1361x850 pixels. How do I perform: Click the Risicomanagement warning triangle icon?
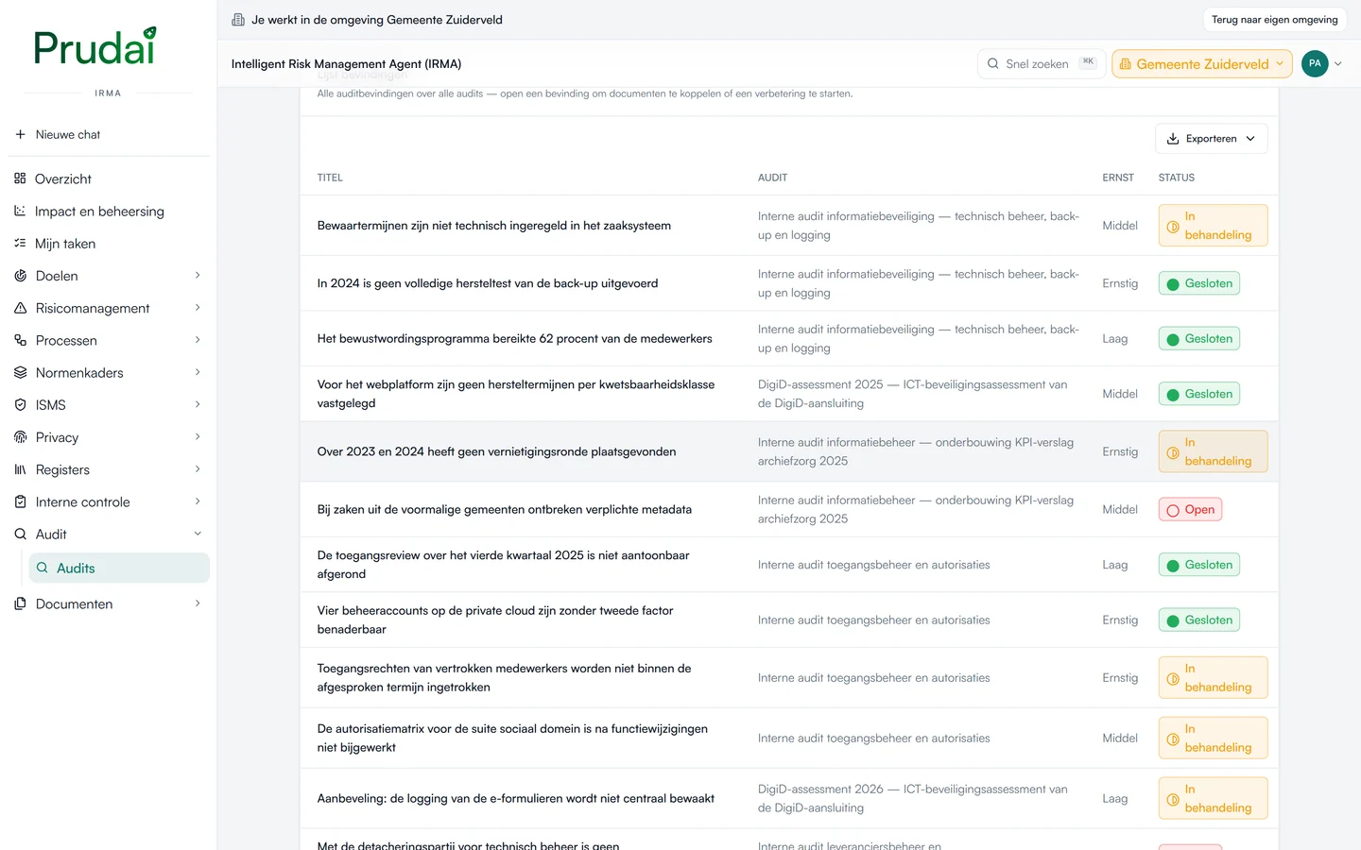(20, 308)
